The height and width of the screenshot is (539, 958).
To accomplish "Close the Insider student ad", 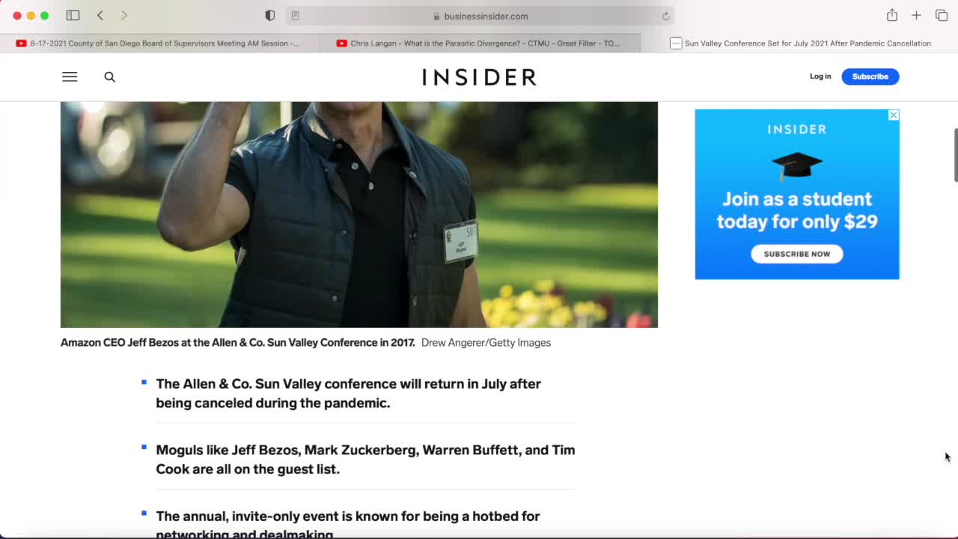I will point(894,115).
